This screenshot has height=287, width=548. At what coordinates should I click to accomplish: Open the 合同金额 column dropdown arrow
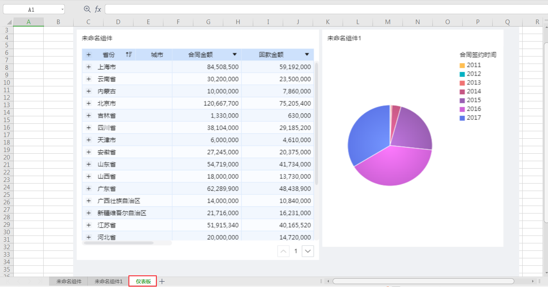(235, 54)
